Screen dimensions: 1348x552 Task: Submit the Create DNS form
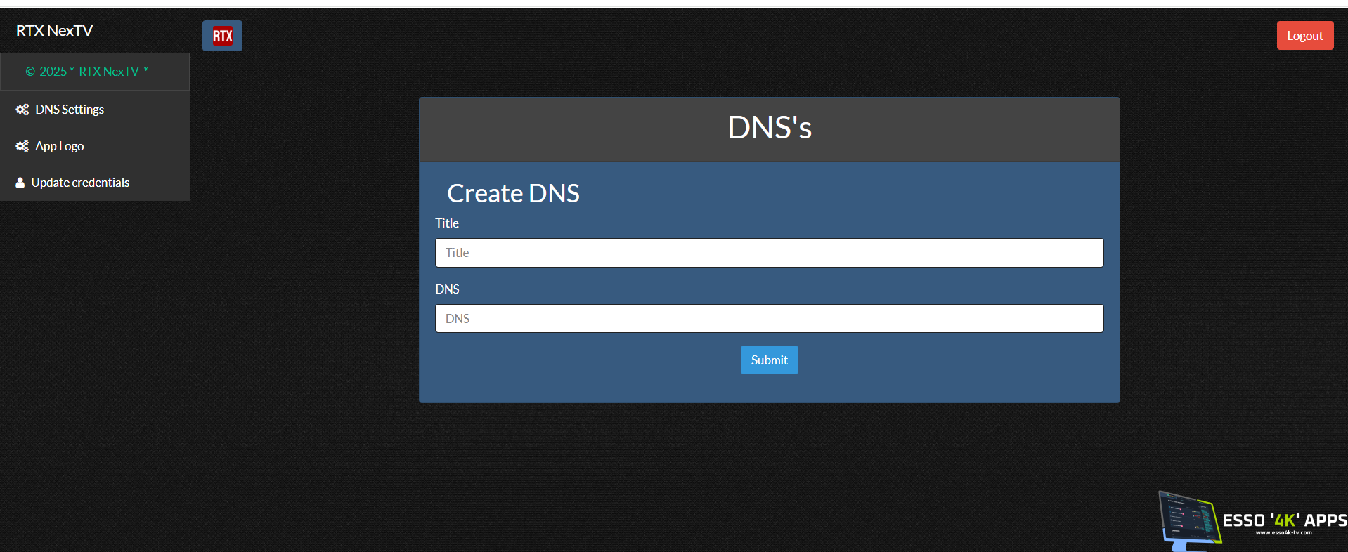769,360
